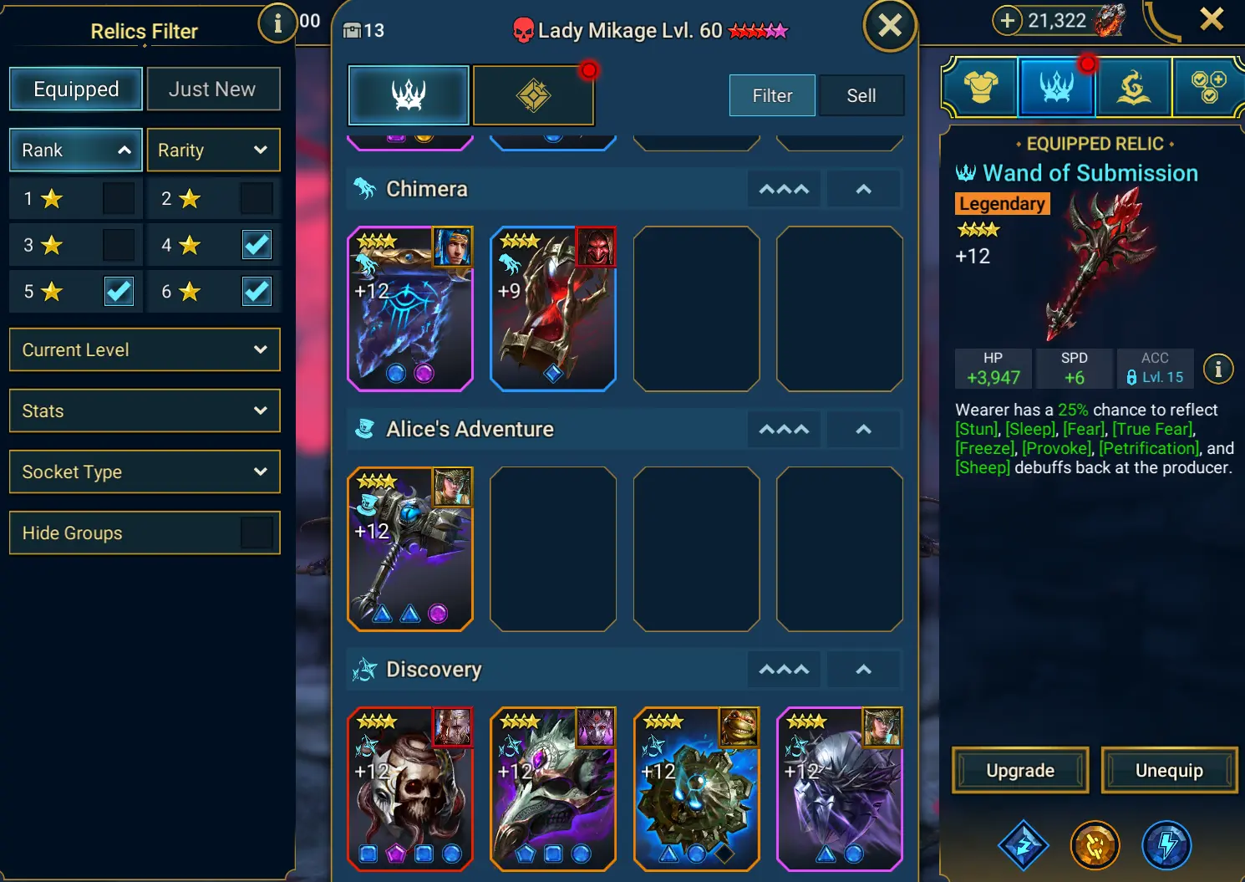Show relic stats info icon beside ACC
The width and height of the screenshot is (1245, 882).
pos(1218,369)
